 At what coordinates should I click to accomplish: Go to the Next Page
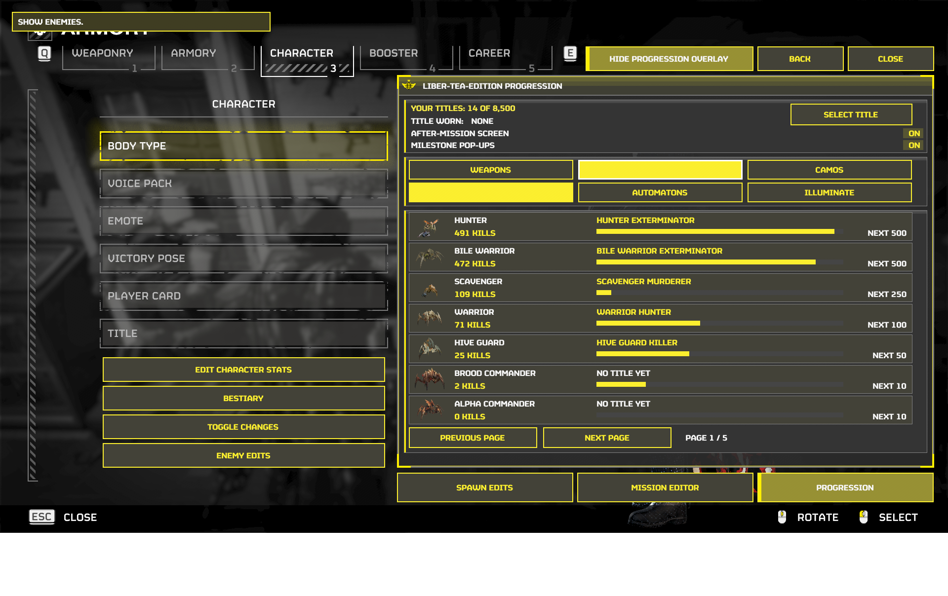pos(607,438)
